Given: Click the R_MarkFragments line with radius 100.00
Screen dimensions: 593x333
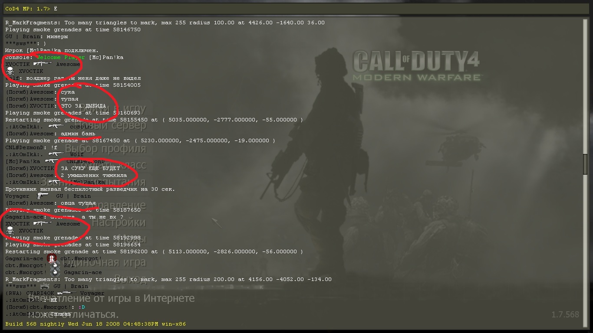Looking at the screenshot, I should point(165,23).
